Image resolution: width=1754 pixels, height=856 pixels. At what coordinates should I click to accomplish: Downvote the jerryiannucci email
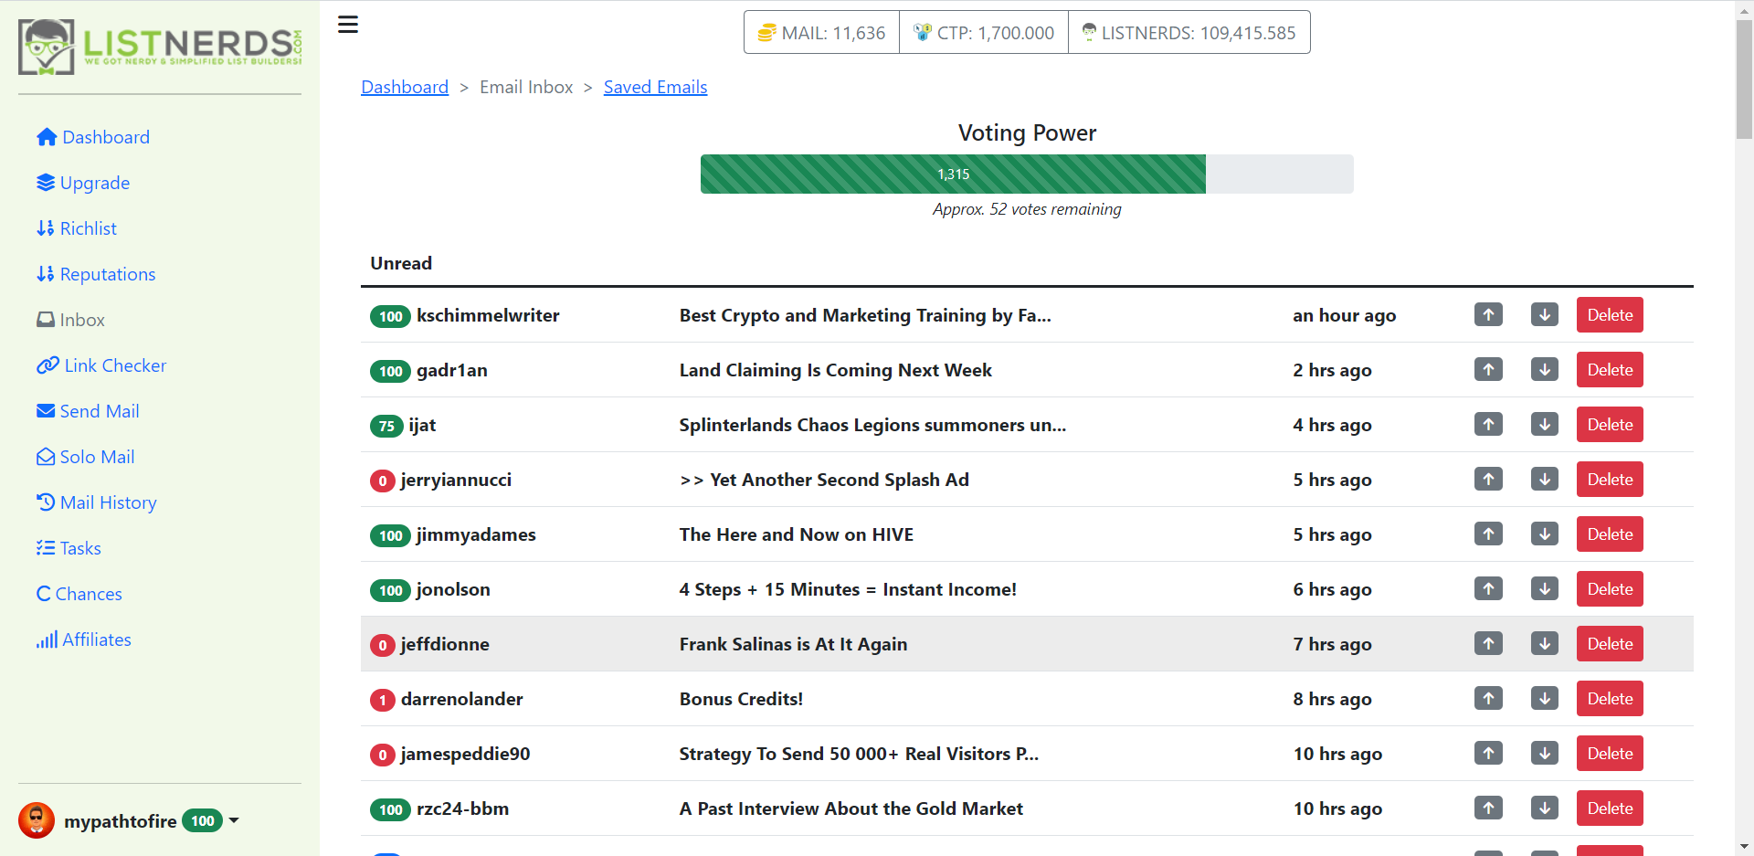1545,480
